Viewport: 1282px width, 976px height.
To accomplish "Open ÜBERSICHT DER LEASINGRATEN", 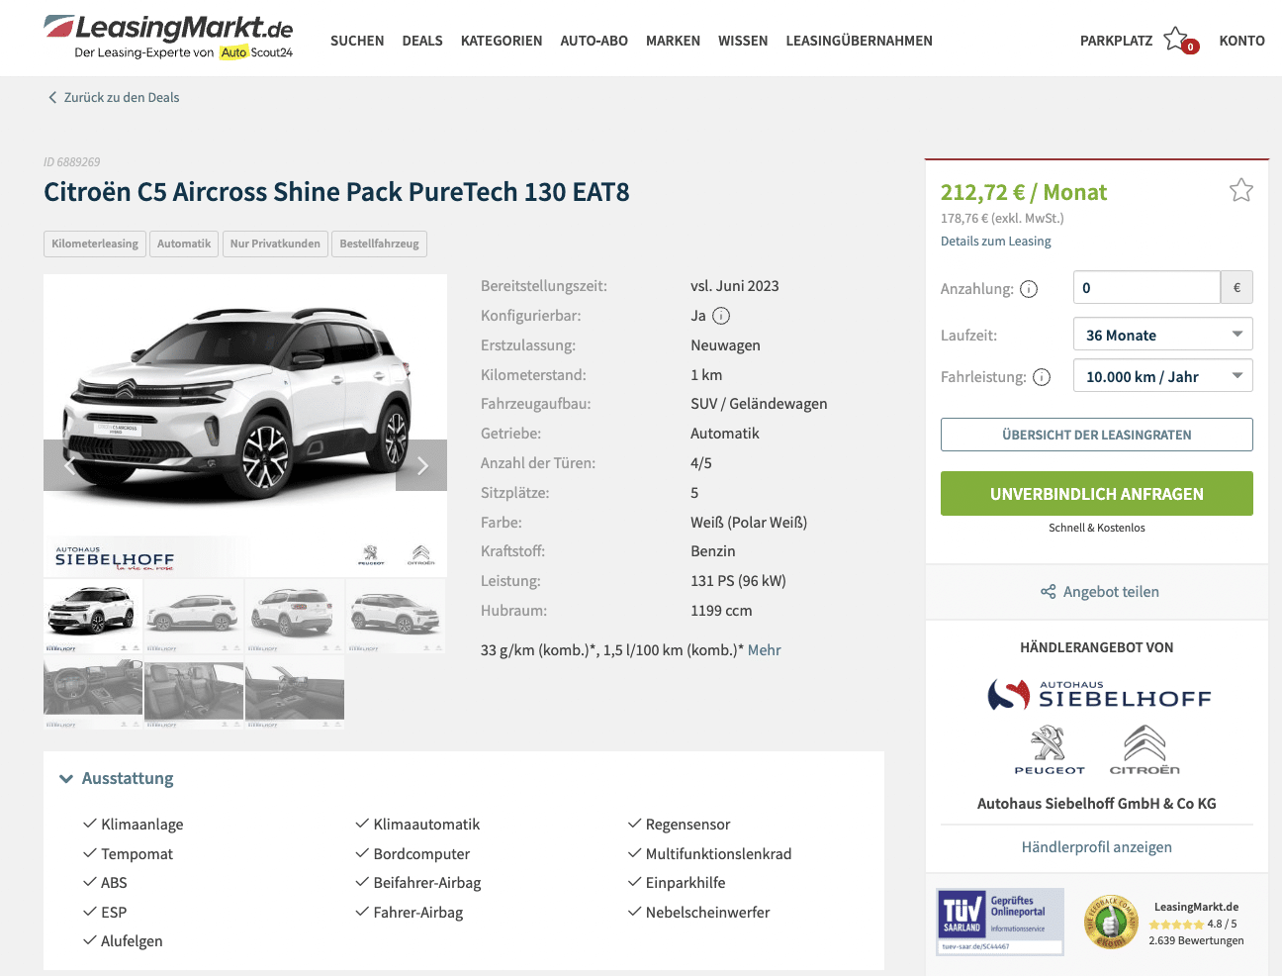I will tap(1096, 435).
